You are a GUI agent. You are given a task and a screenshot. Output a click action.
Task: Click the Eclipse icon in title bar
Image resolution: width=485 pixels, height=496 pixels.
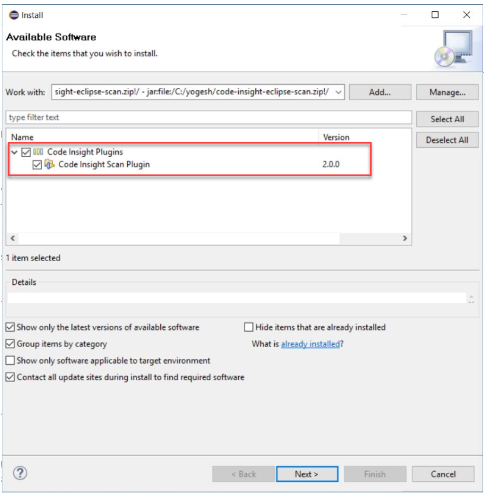13,15
